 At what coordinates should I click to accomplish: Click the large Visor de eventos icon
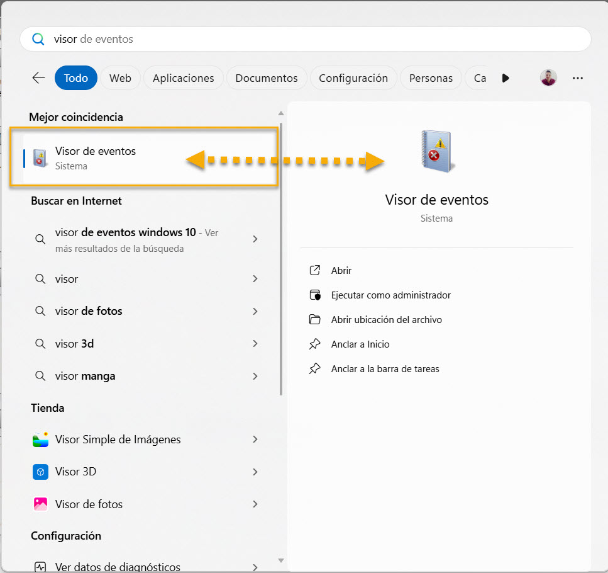point(436,152)
